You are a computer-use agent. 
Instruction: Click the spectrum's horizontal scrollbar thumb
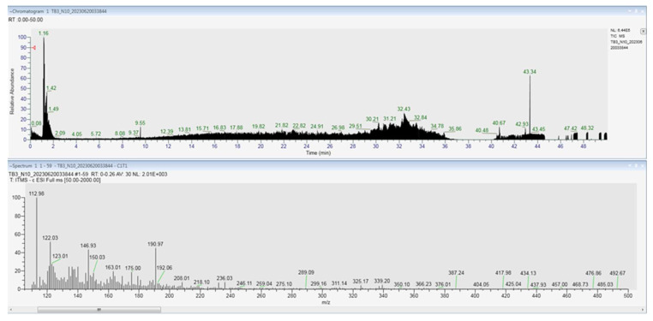click(99, 309)
